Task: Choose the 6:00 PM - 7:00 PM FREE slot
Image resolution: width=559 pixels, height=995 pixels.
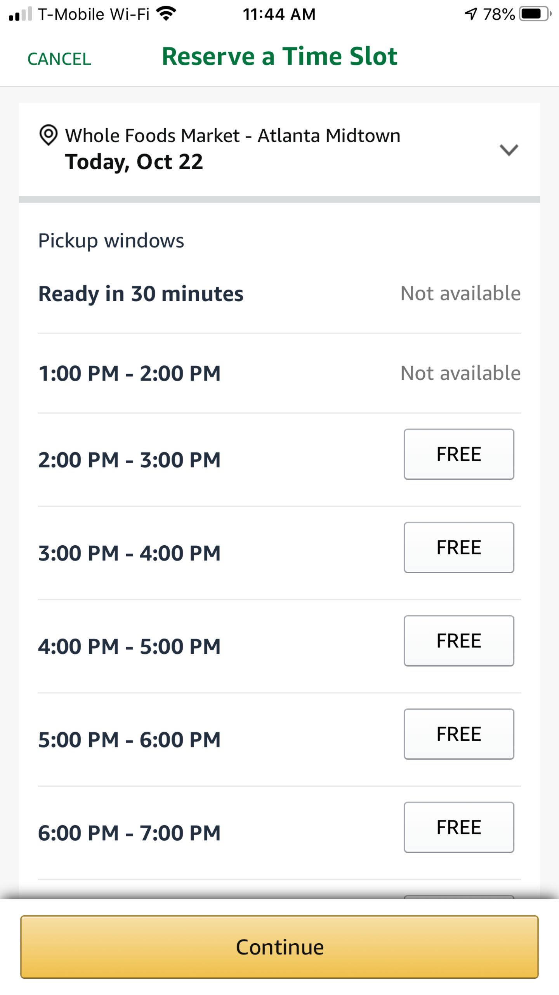Action: click(458, 827)
